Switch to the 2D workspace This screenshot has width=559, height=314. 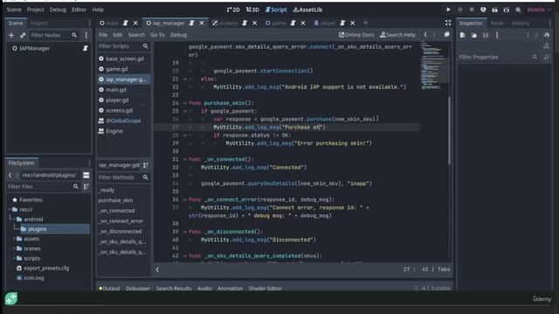point(233,10)
